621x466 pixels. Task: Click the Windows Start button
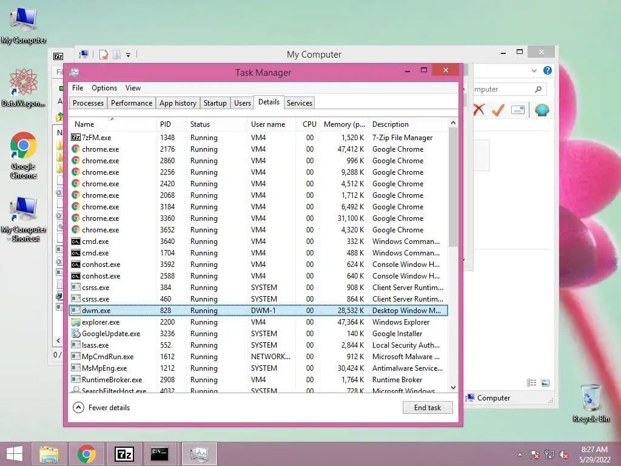[15, 454]
